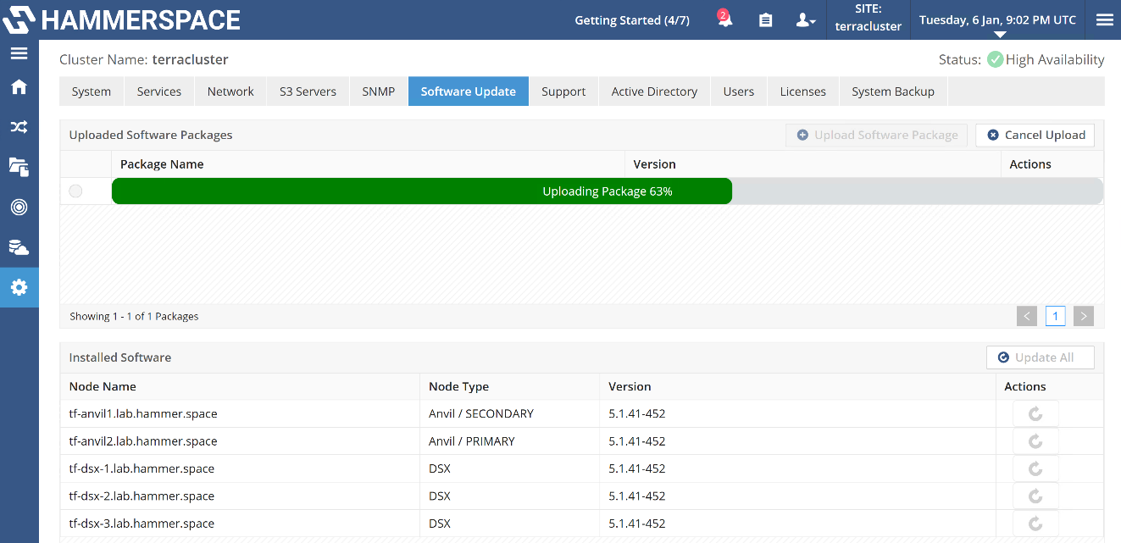Open the SITE terracluster selector

click(868, 18)
